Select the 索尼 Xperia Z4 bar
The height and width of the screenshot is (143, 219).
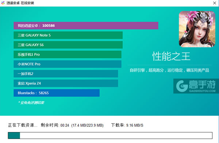66,83
